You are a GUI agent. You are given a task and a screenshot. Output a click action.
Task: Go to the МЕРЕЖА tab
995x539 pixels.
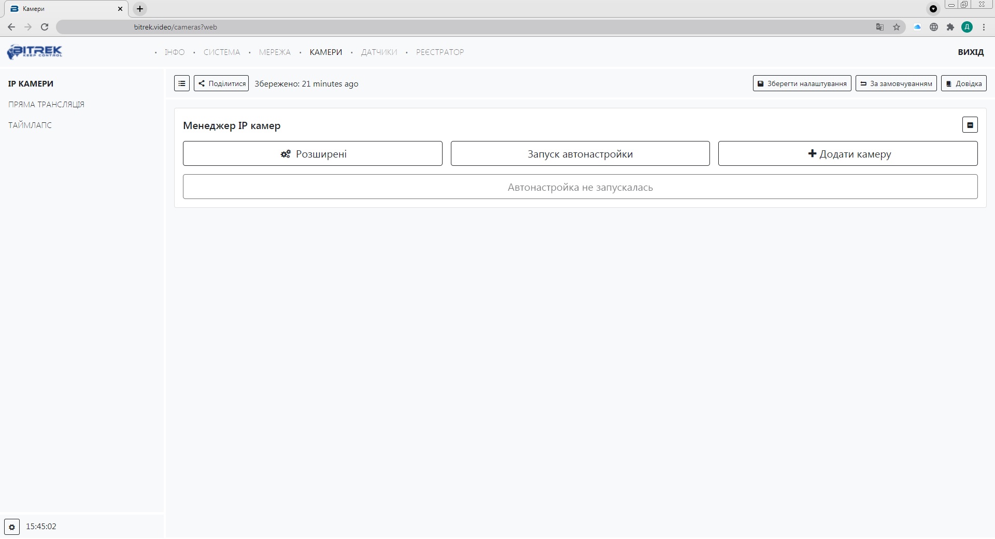point(275,52)
